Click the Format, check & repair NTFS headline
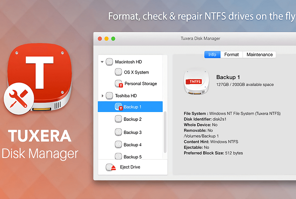The width and height of the screenshot is (296, 199). click(x=202, y=16)
